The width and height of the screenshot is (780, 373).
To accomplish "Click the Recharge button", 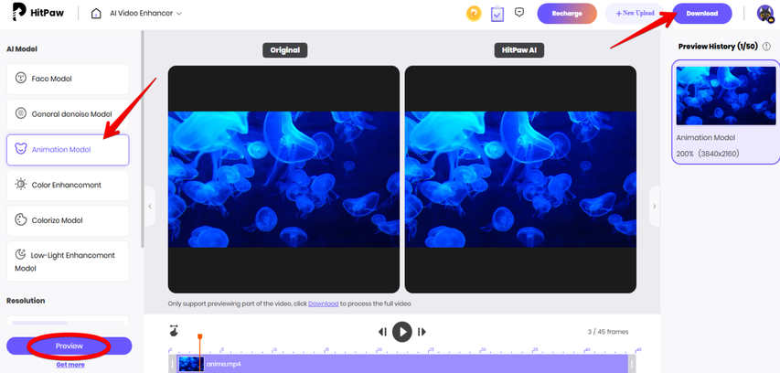I will click(567, 14).
